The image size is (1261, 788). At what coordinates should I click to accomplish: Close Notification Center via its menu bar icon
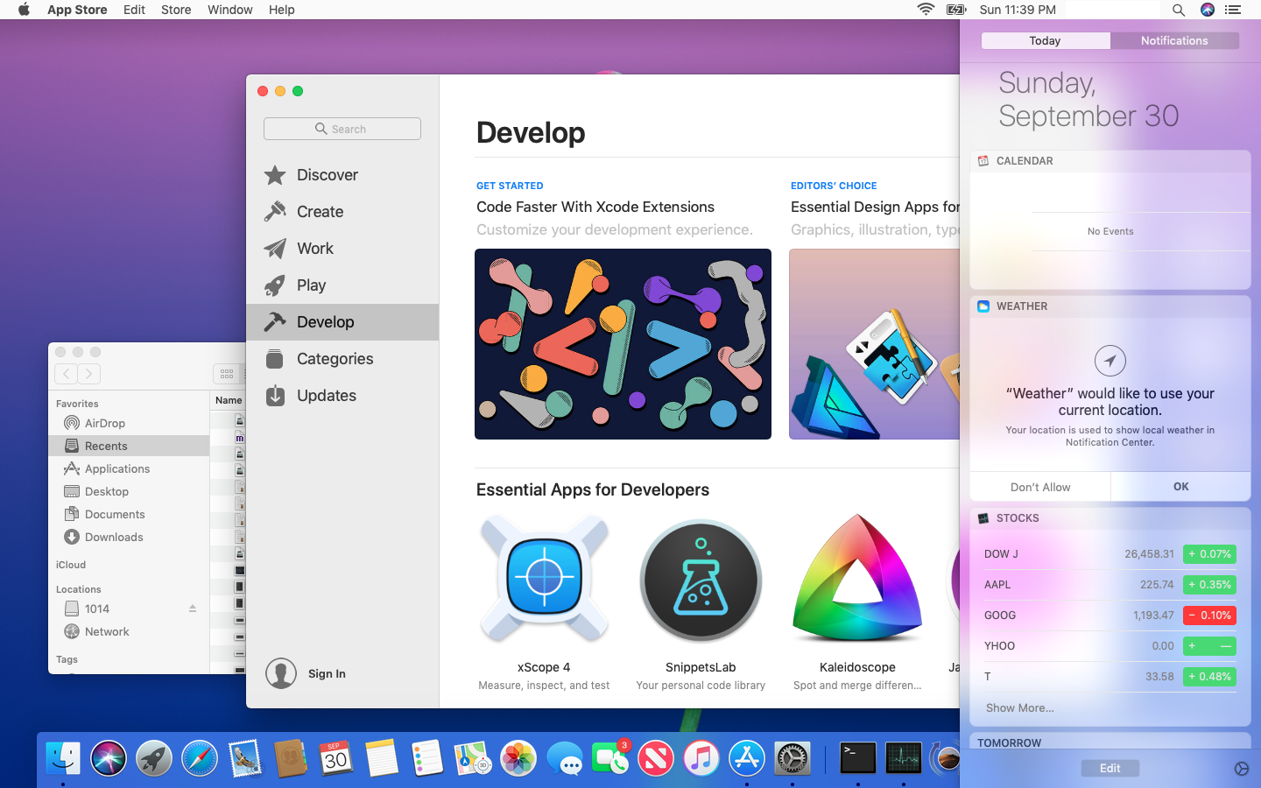[x=1234, y=10]
